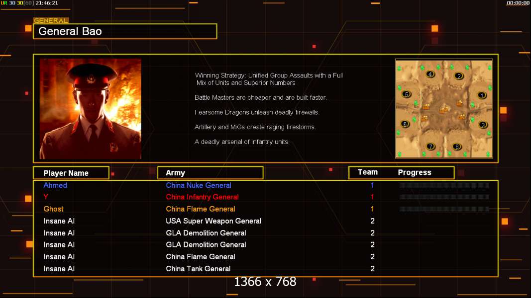Click Insane AI's white China Flame General
Viewport: 531px width, 298px height.
tap(201, 257)
